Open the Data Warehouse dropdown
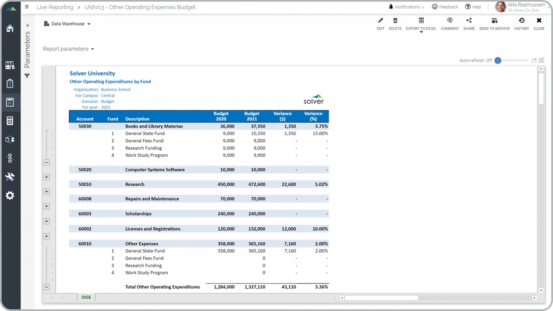 tap(68, 24)
